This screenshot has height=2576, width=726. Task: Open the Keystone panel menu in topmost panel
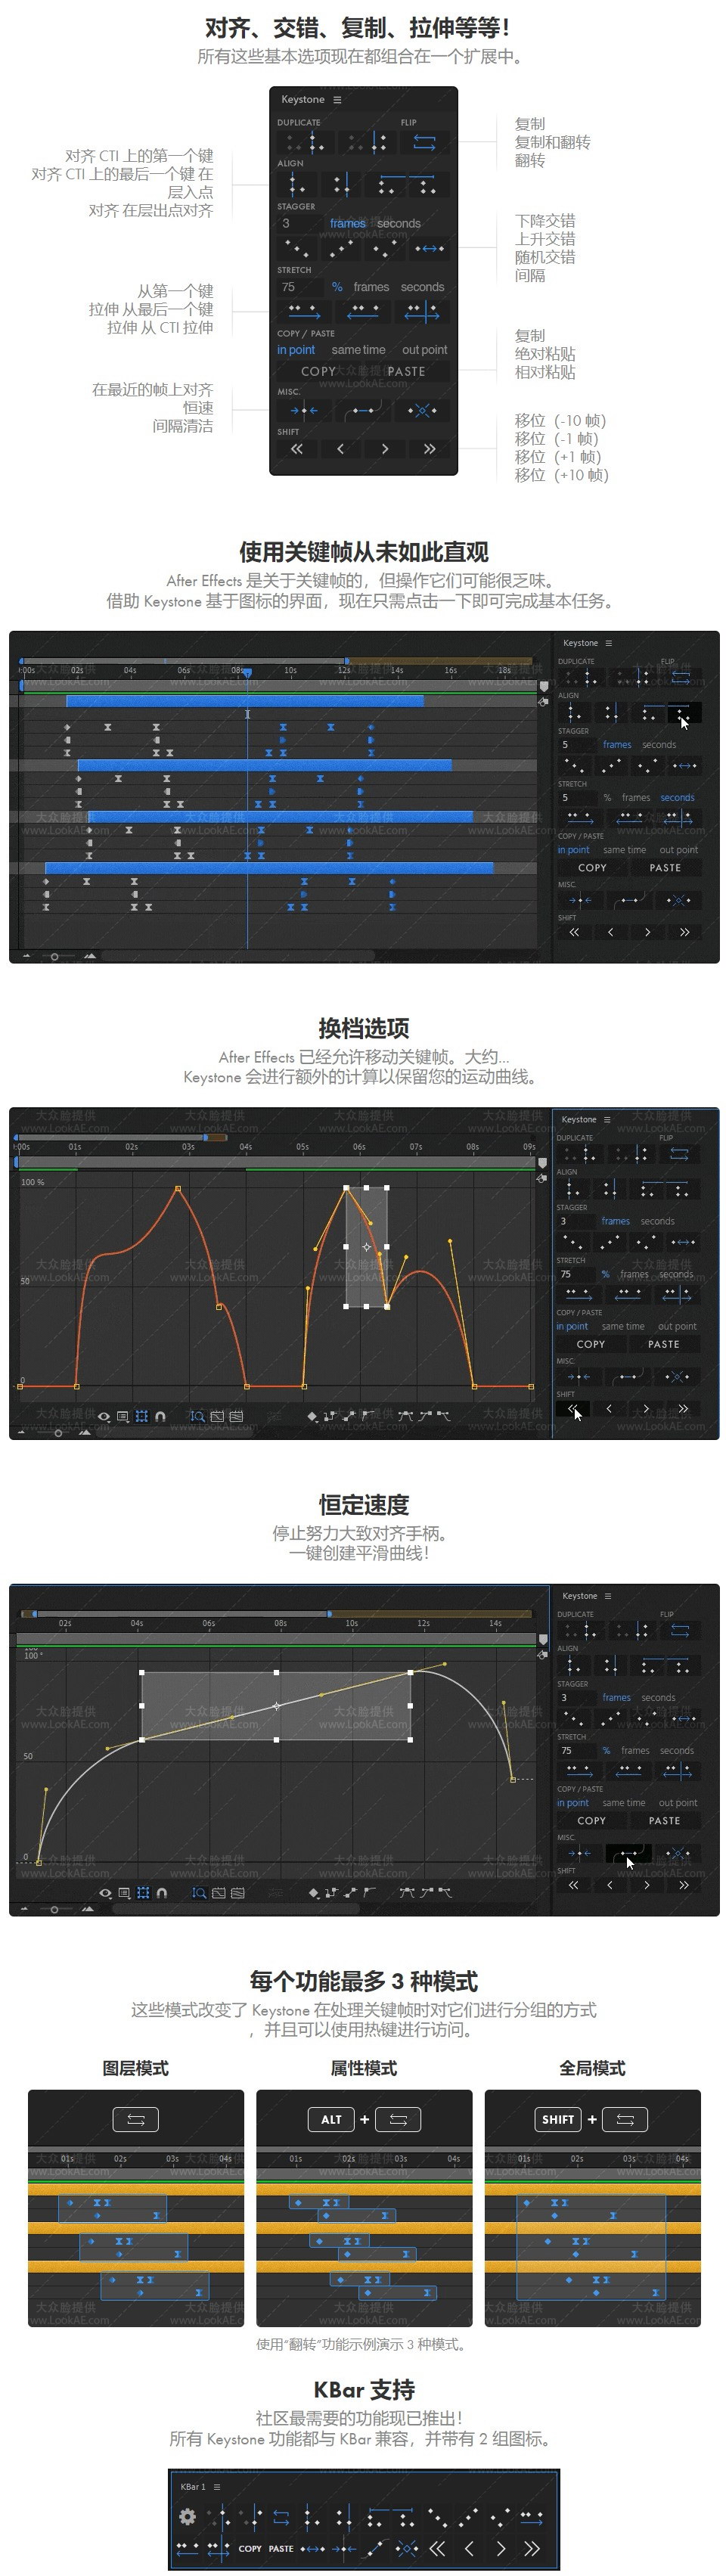pyautogui.click(x=337, y=100)
